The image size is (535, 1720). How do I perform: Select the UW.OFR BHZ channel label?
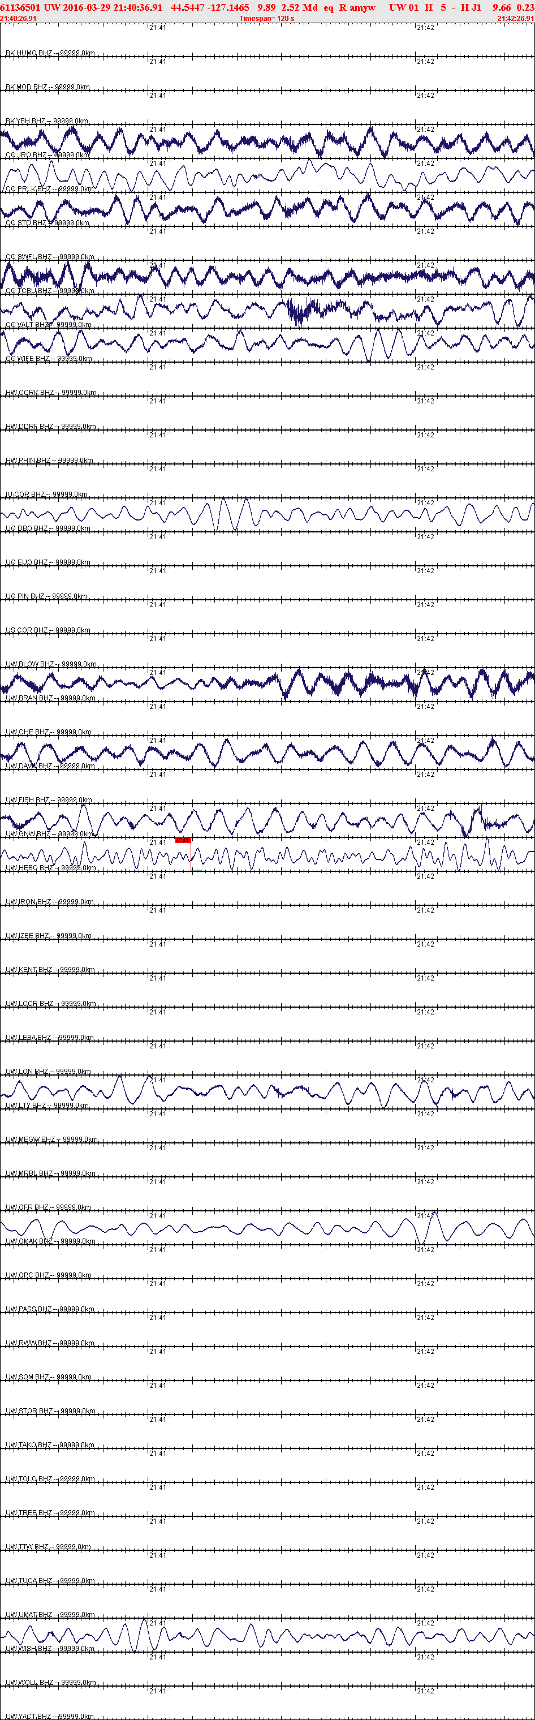48,1207
